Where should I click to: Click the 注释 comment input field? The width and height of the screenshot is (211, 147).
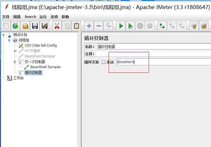154,54
